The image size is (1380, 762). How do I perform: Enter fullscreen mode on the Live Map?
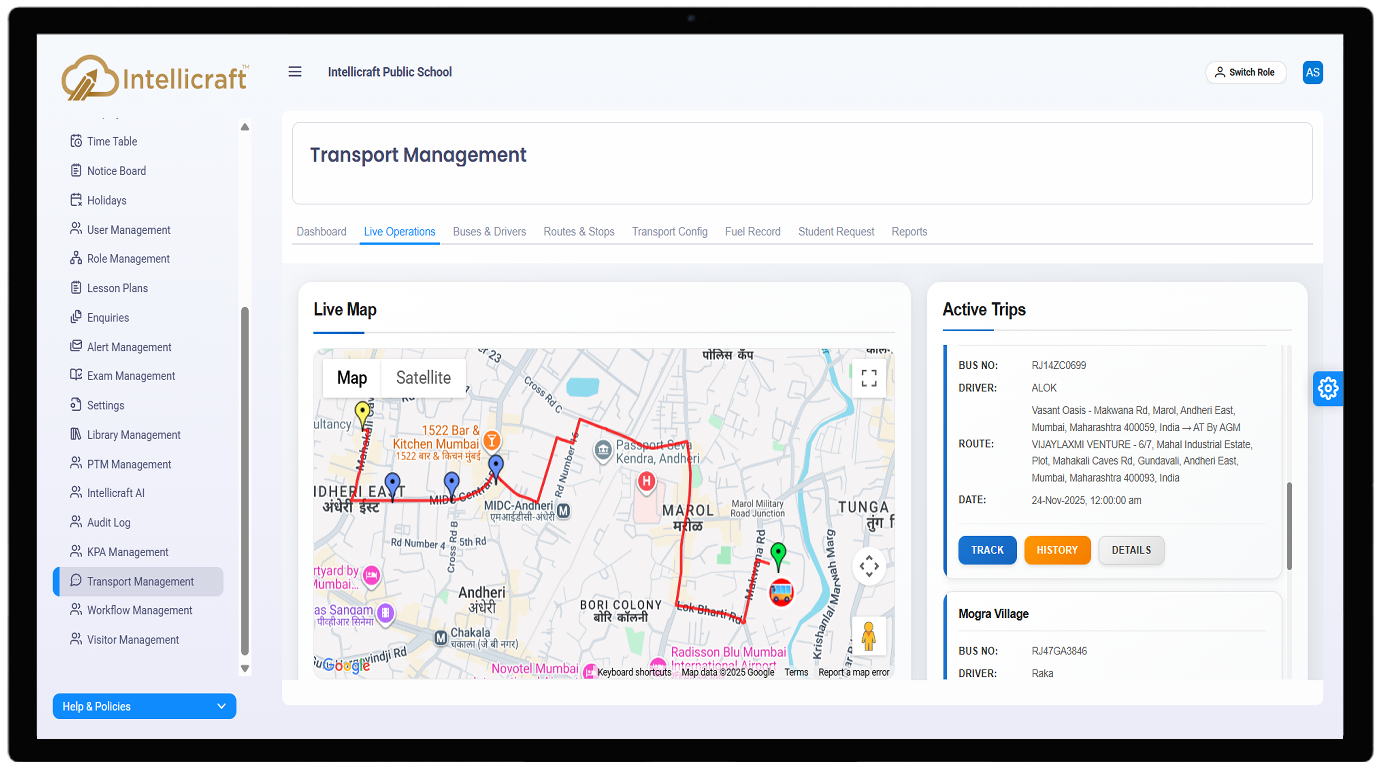[869, 378]
